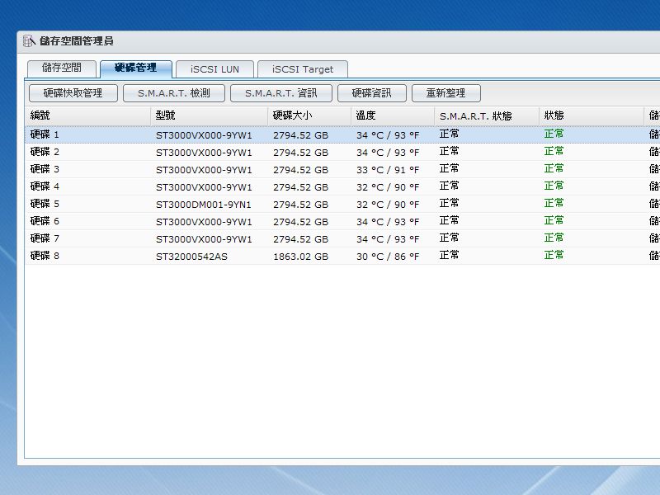Open the iSCSI LUN tab
This screenshot has height=495, width=660.
coord(214,69)
